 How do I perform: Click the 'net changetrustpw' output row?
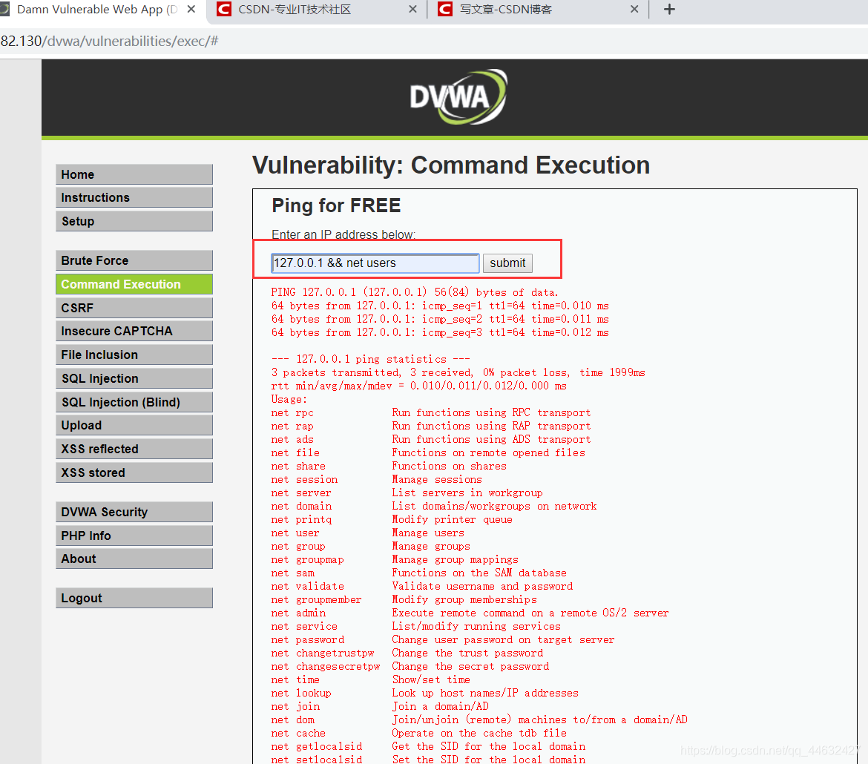point(407,653)
